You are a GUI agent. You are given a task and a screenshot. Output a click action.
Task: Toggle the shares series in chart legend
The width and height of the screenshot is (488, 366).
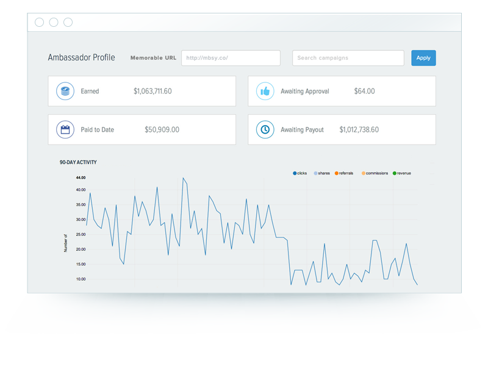(x=322, y=173)
